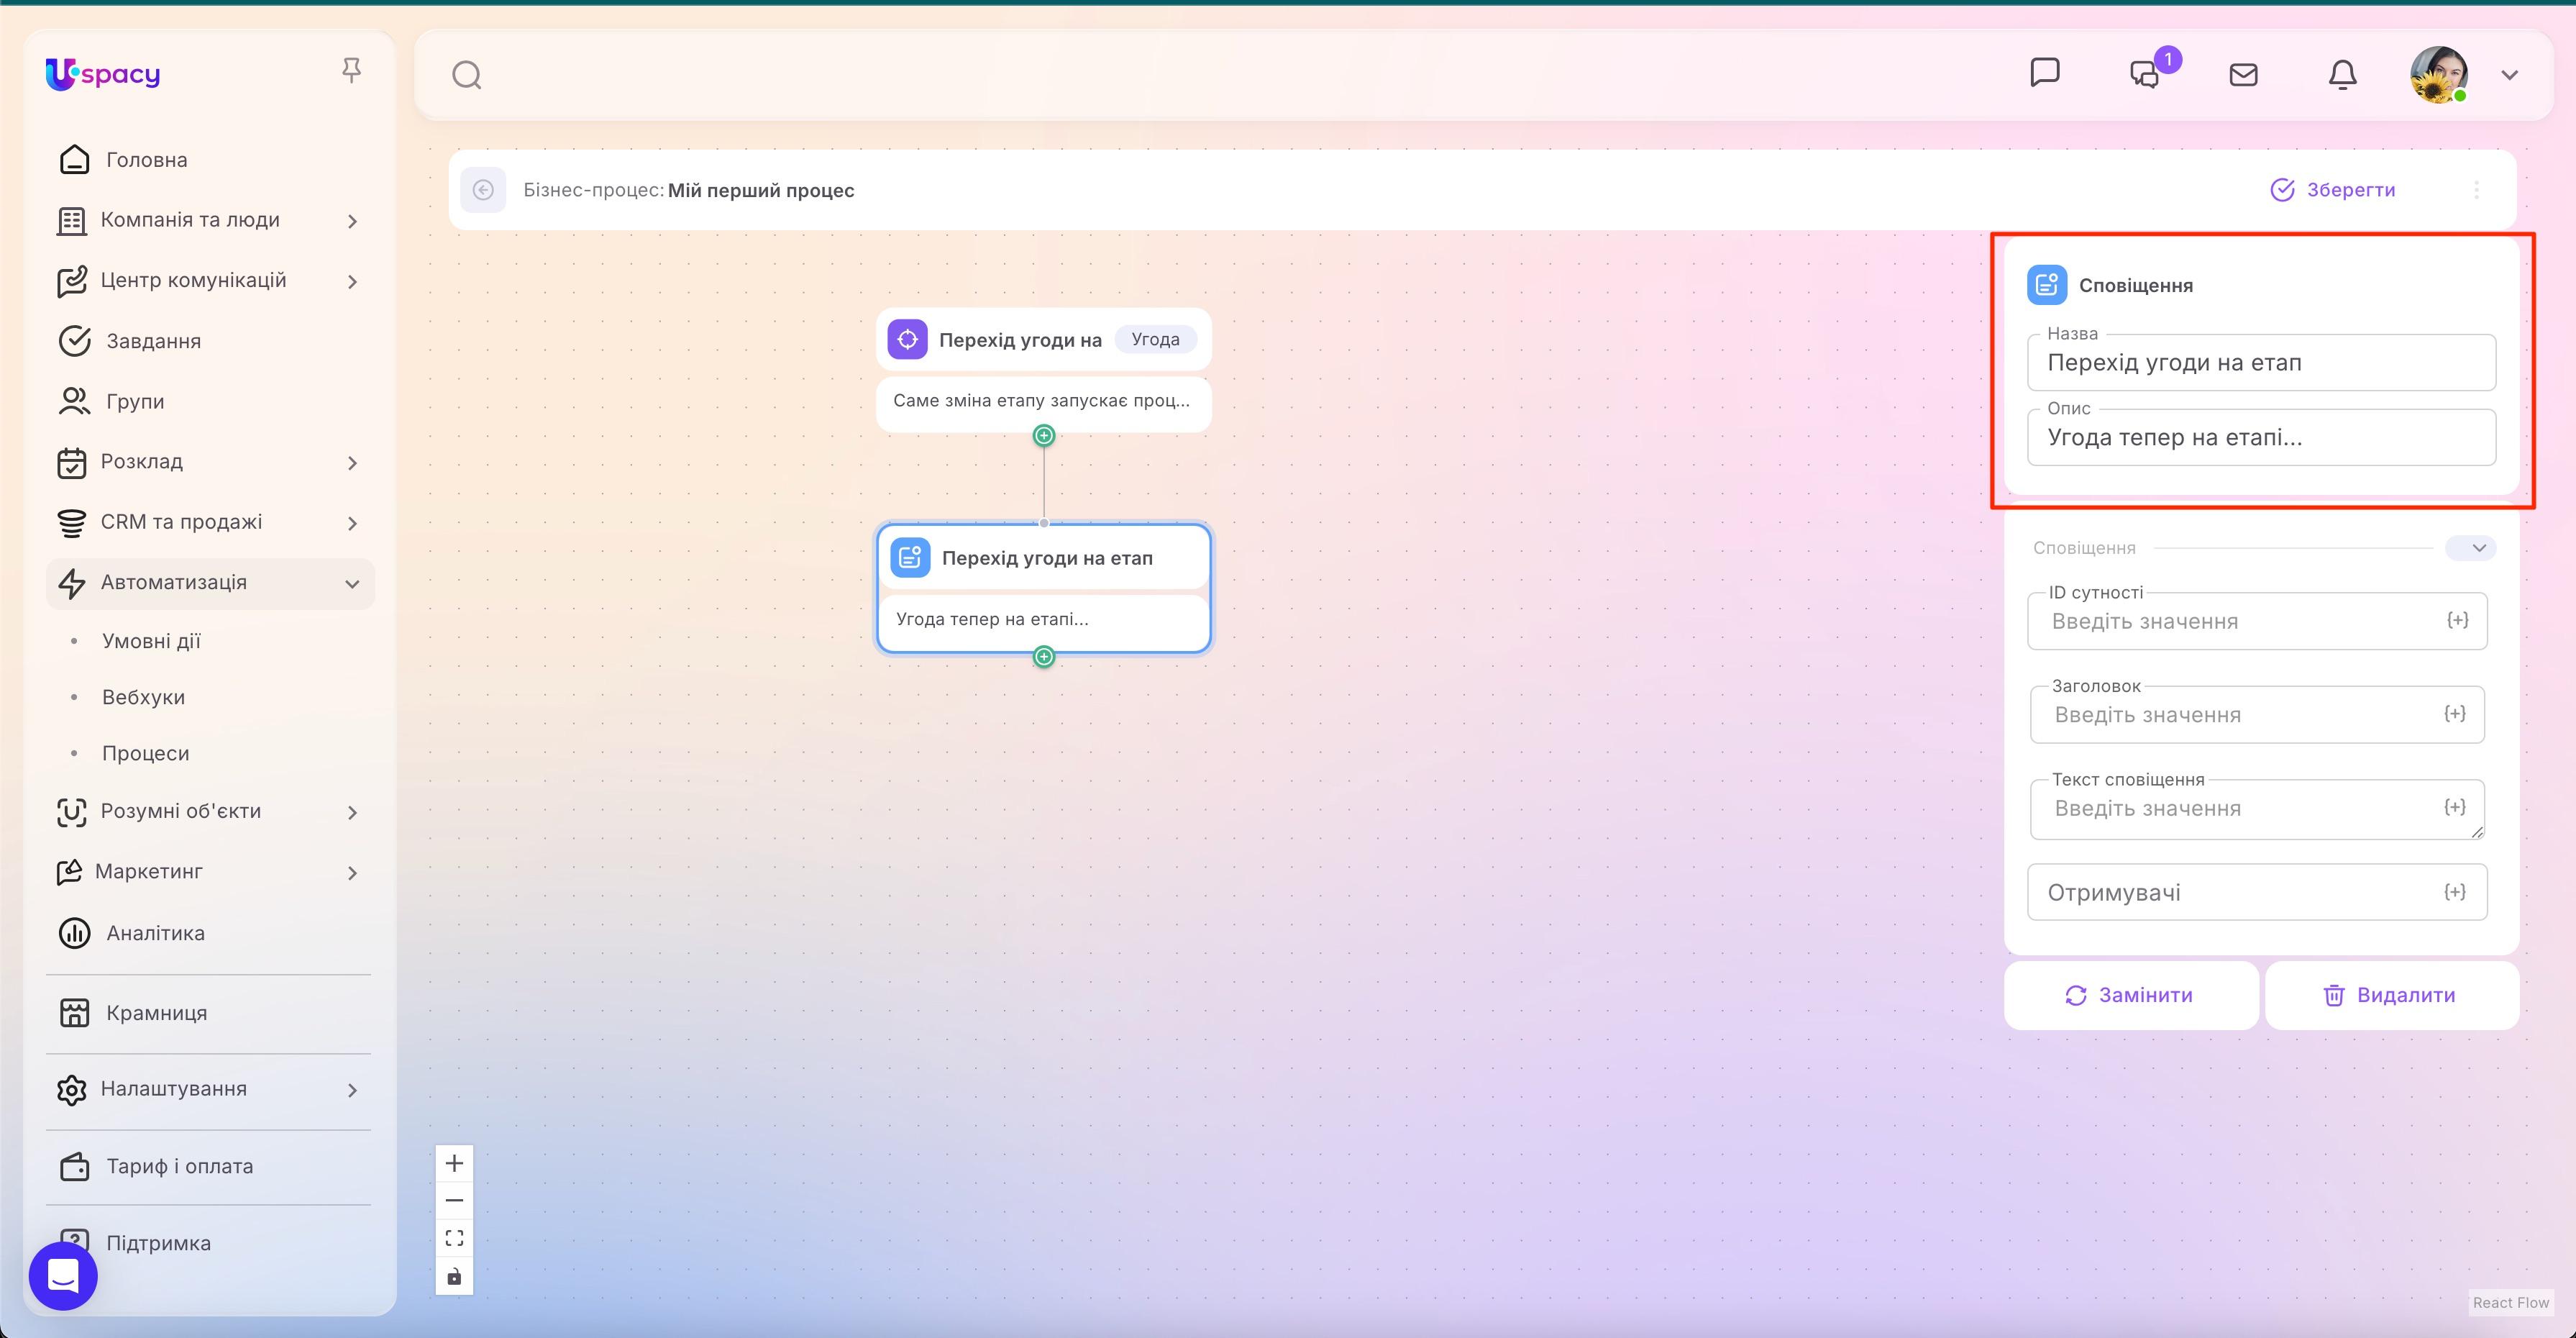Select the fullscreen fit-view canvas icon
Screen dimensions: 2576x1338
click(454, 1237)
